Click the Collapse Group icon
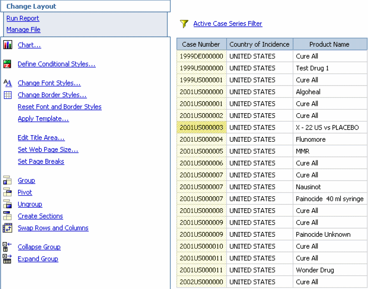Screen dimensions: 368x289 [x=7, y=247]
